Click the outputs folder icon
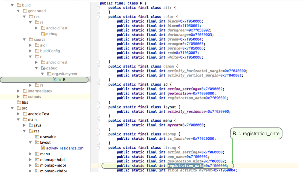 (25, 97)
